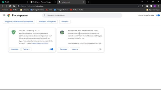Open the hamburger menu beside Расширения
The height and width of the screenshot is (90, 161).
4,15
